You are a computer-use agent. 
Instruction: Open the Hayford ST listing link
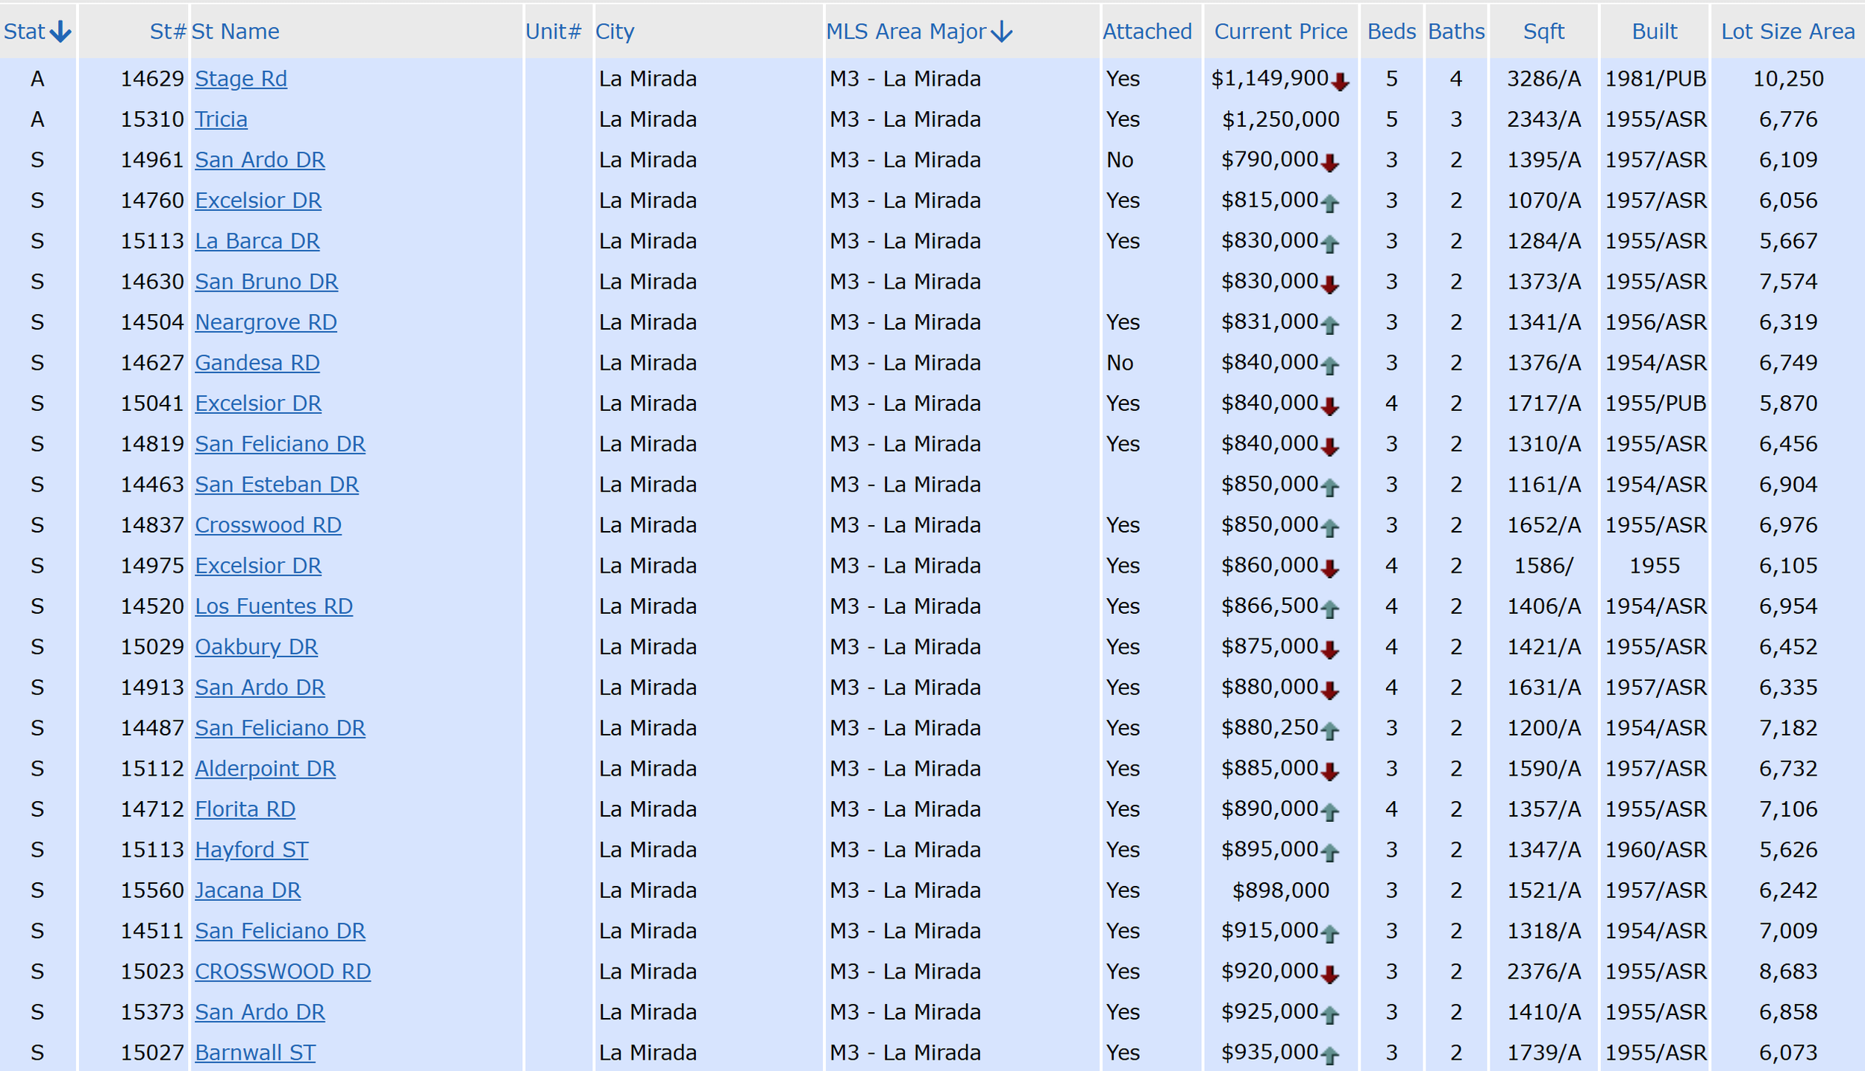coord(251,849)
